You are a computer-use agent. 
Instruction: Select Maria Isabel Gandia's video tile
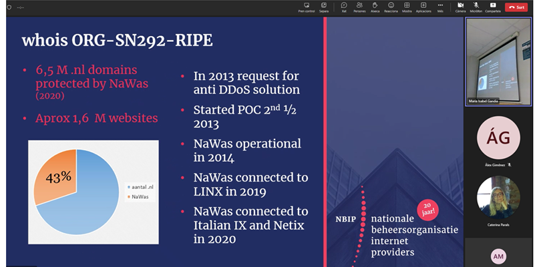498,61
